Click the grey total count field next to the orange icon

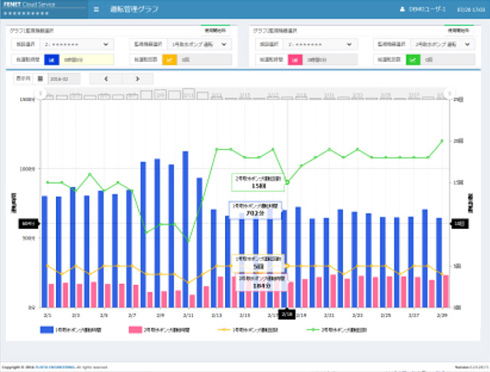tap(204, 60)
